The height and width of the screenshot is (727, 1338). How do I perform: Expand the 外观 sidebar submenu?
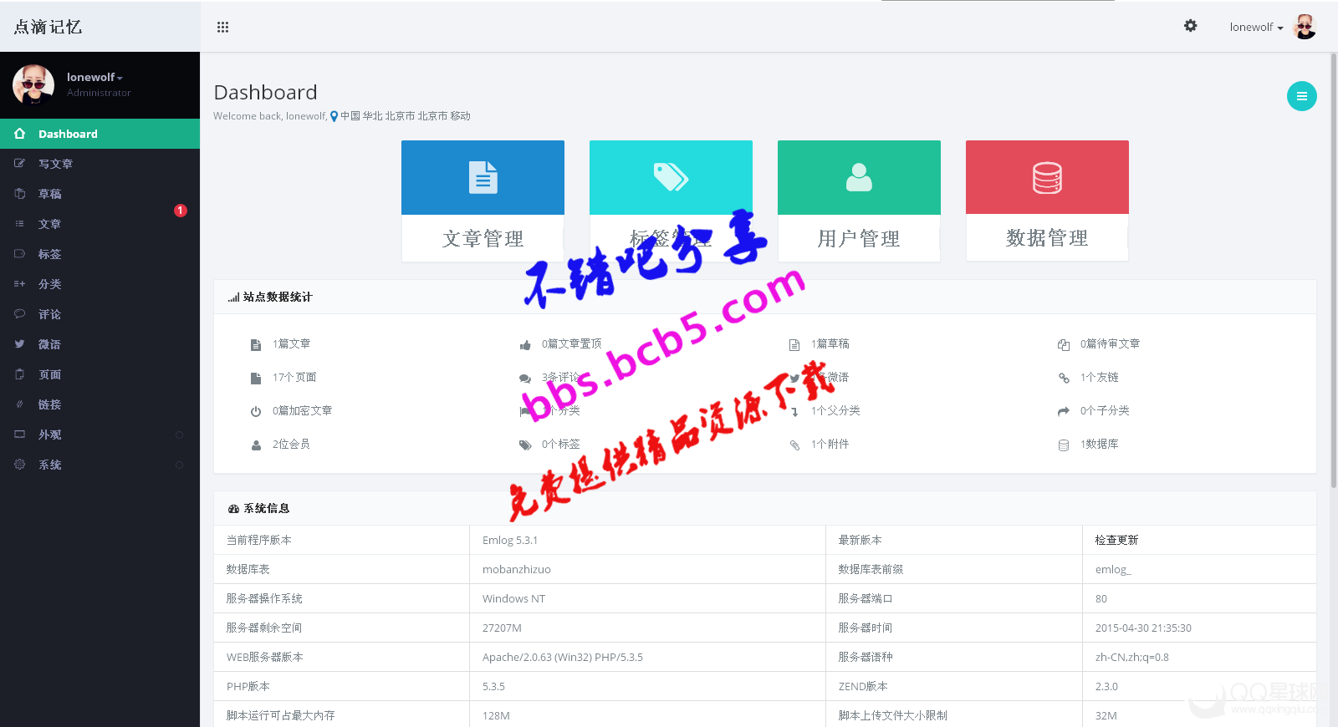tap(100, 435)
